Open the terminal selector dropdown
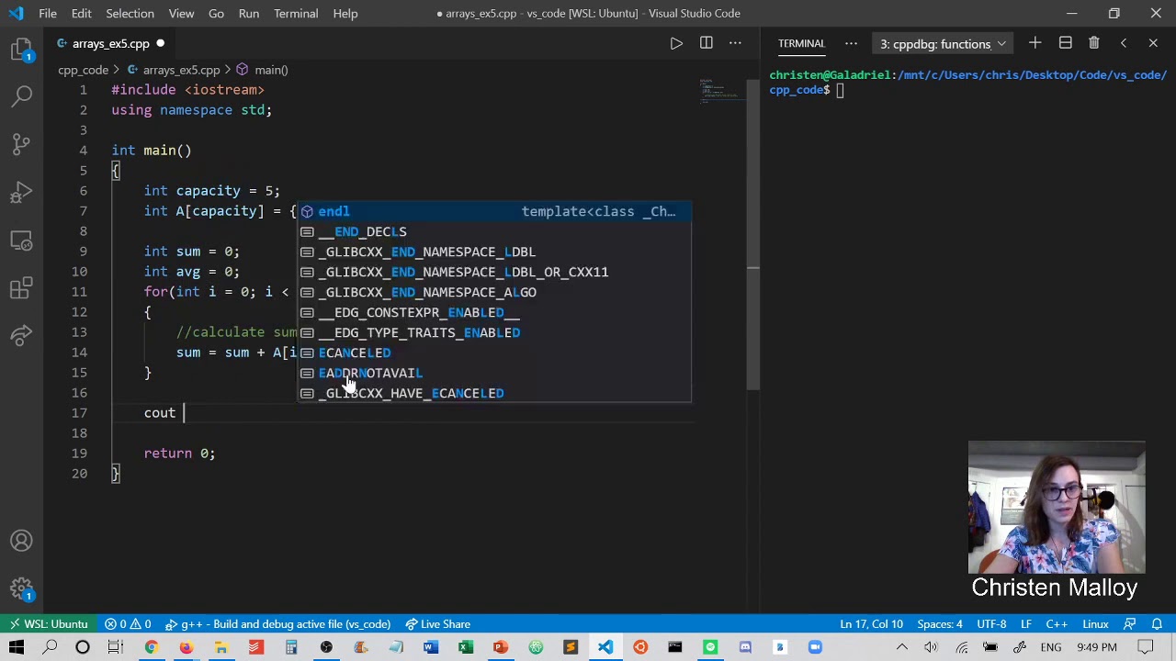Viewport: 1176px width, 661px height. tap(943, 44)
